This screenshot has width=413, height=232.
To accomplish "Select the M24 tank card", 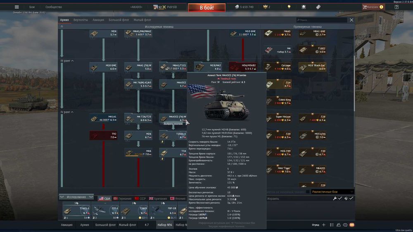I will click(103, 33).
